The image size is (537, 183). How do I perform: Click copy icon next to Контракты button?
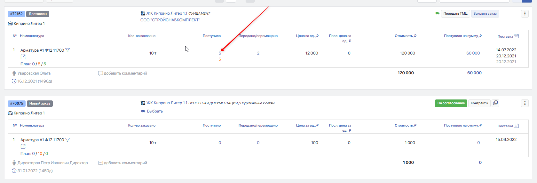(495, 103)
